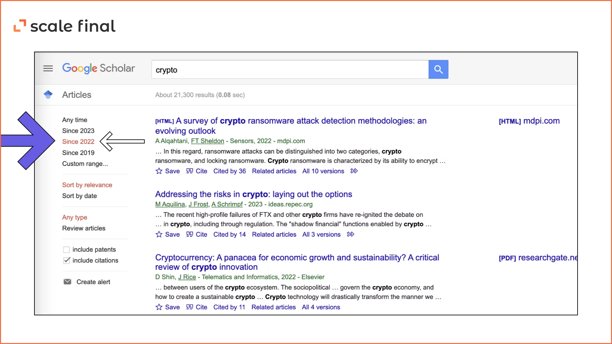Click Cite quote icon for Cryptocurrency panacea article
The width and height of the screenshot is (612, 344).
190,307
